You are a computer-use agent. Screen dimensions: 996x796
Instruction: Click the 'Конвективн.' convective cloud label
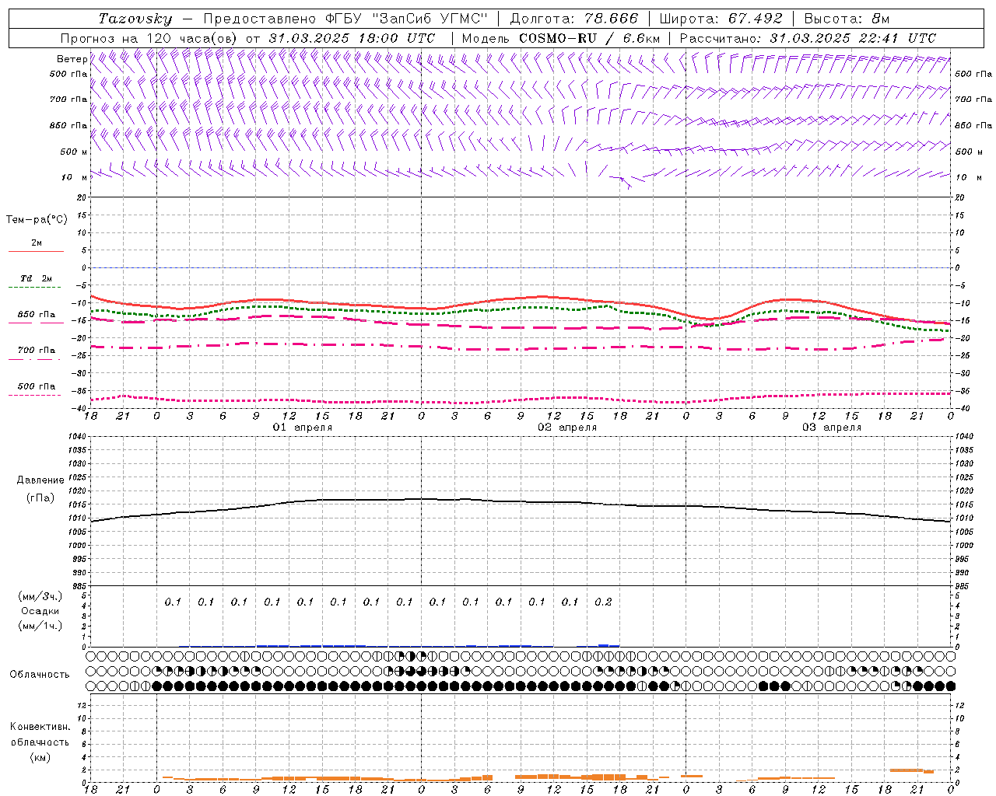pyautogui.click(x=40, y=727)
